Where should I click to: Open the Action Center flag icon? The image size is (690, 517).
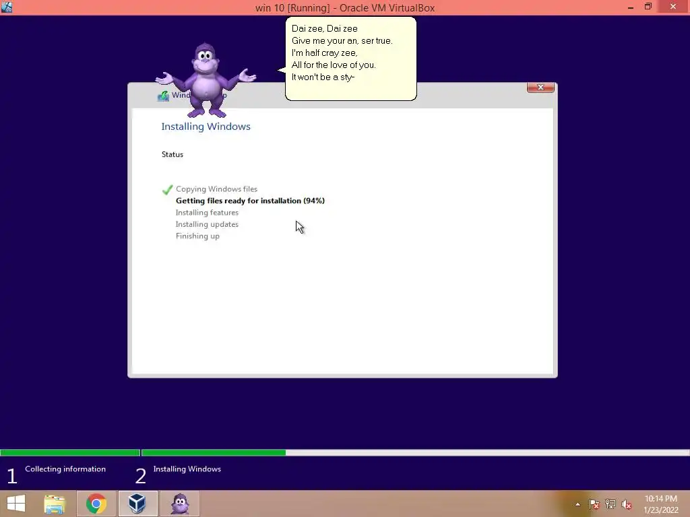tap(594, 504)
